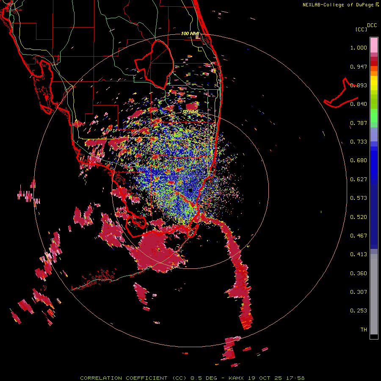
Task: Click the DCC product label
Action: pos(372,25)
